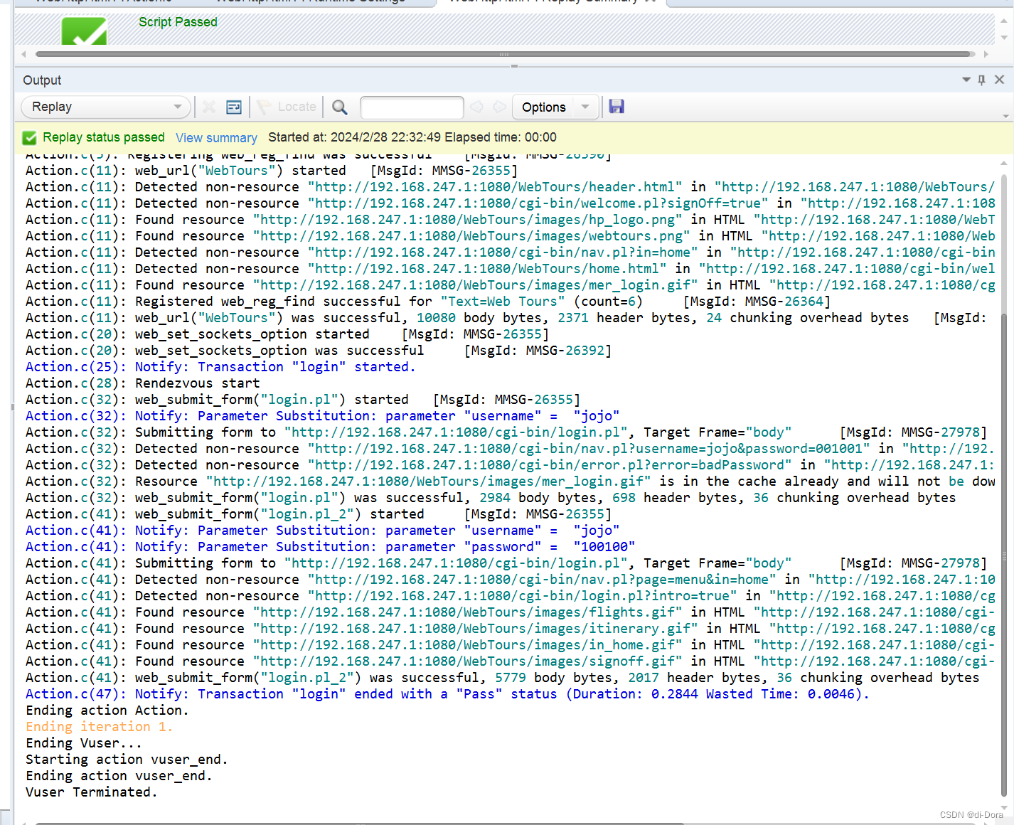Toggle word wrap icon in Output toolbar

point(234,107)
